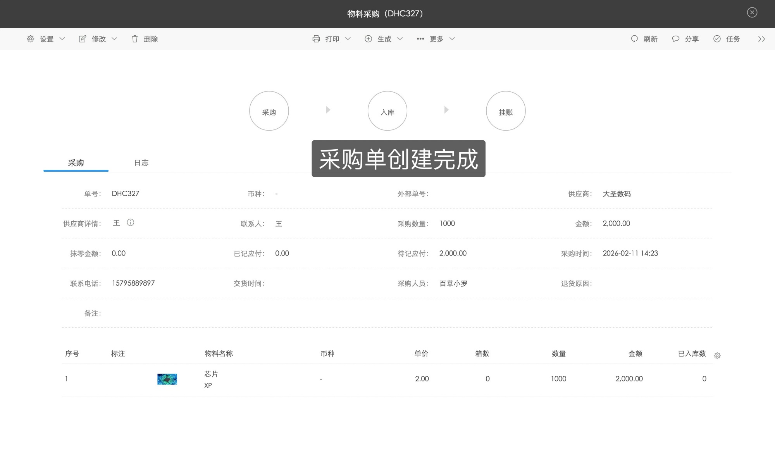Image resolution: width=775 pixels, height=450 pixels.
Task: Expand the 更多 dropdown menu
Action: 453,39
